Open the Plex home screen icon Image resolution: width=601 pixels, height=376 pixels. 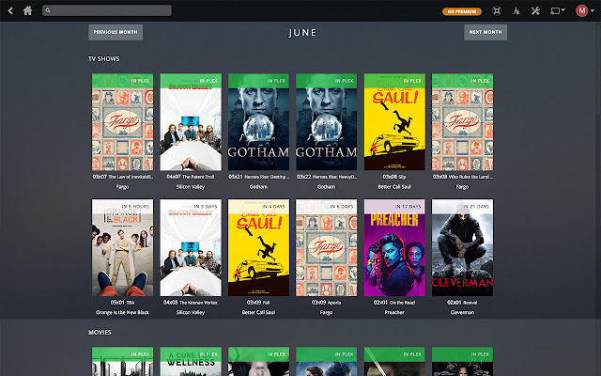click(27, 10)
